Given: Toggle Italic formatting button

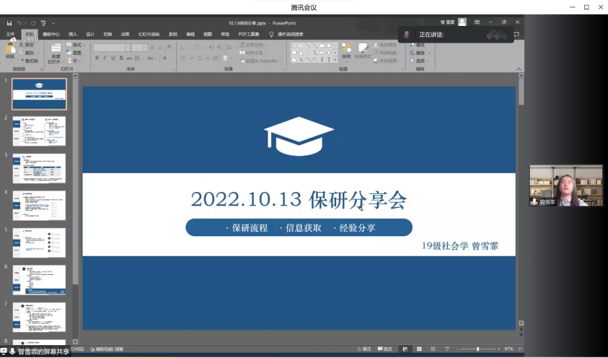Looking at the screenshot, I should click(105, 58).
